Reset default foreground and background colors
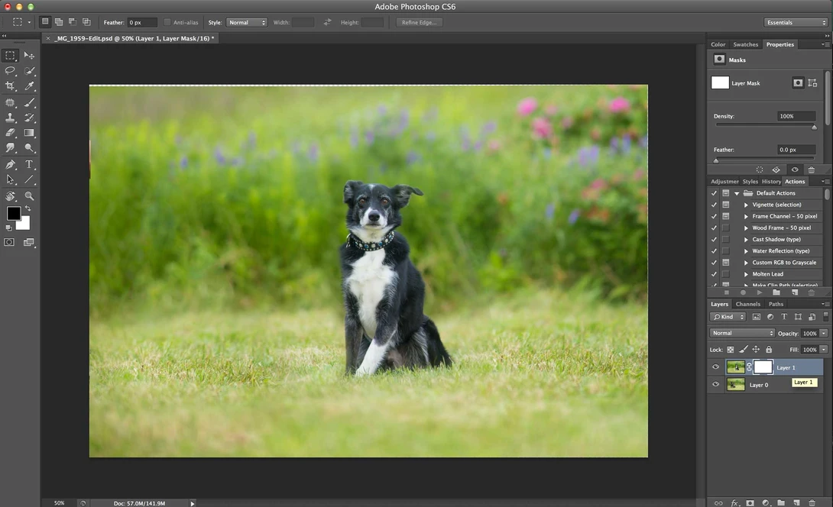This screenshot has height=507, width=833. point(8,228)
